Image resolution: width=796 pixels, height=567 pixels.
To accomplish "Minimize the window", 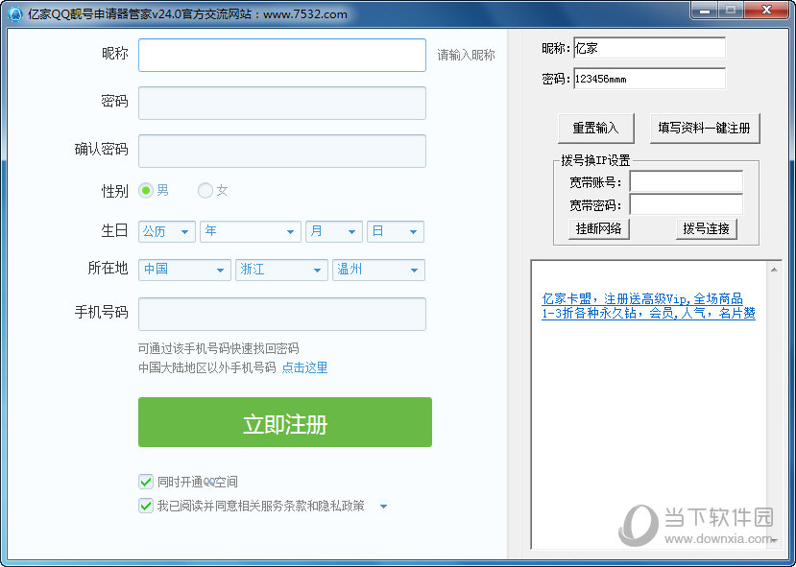I will 705,10.
